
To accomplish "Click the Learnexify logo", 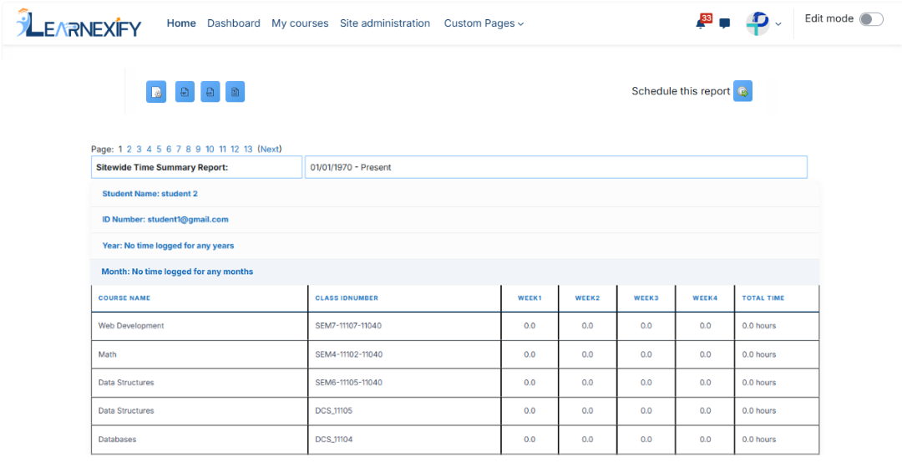I will pyautogui.click(x=79, y=23).
